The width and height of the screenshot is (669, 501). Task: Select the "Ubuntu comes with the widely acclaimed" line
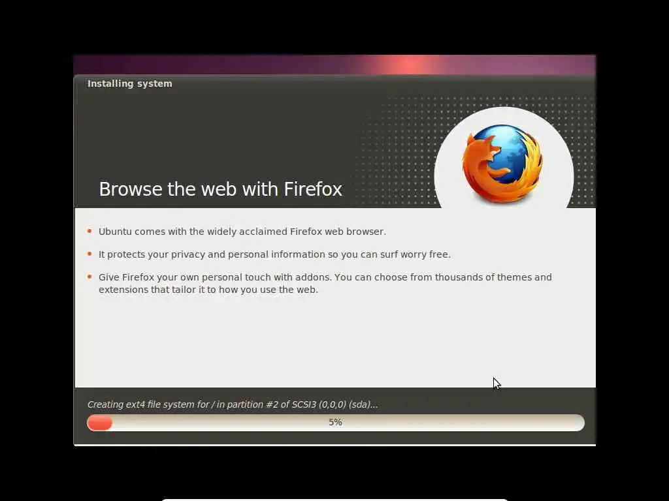pyautogui.click(x=242, y=232)
